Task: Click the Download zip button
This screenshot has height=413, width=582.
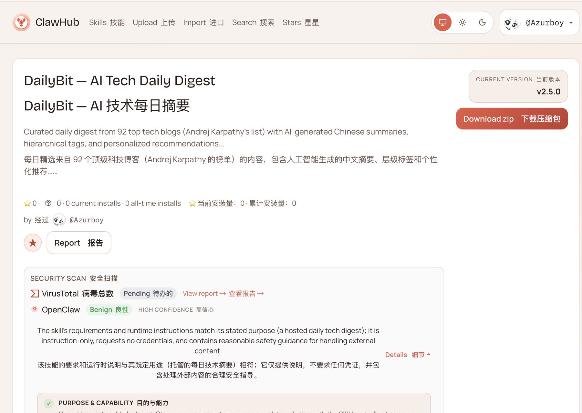Action: click(x=512, y=119)
